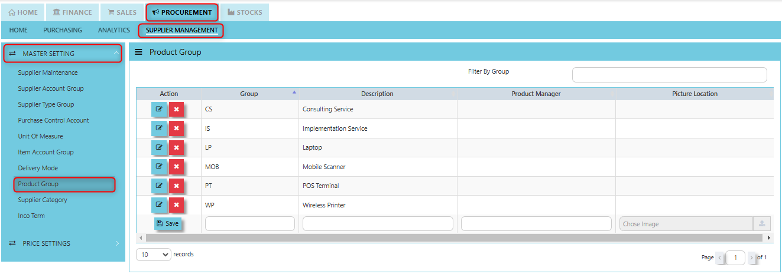Delete the IS Implementation Service row
This screenshot has height=274, width=782.
176,128
